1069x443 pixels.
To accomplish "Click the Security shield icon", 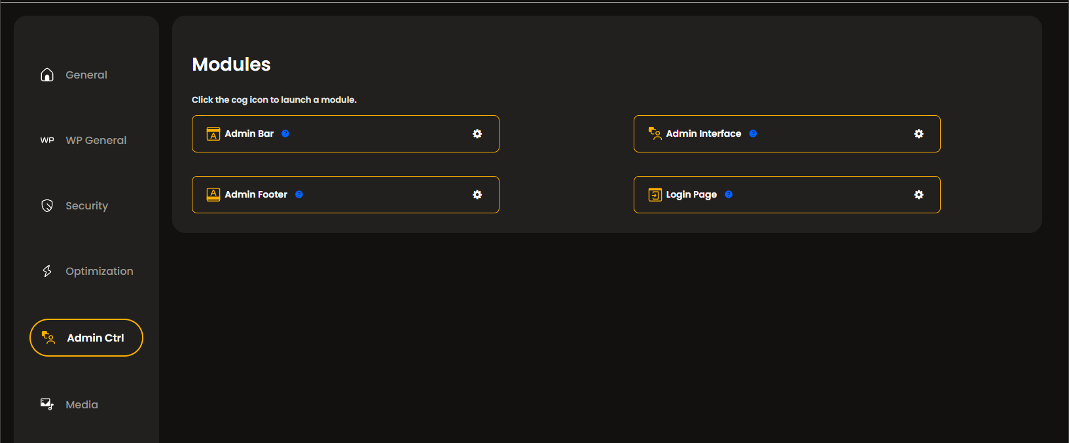I will click(x=47, y=205).
